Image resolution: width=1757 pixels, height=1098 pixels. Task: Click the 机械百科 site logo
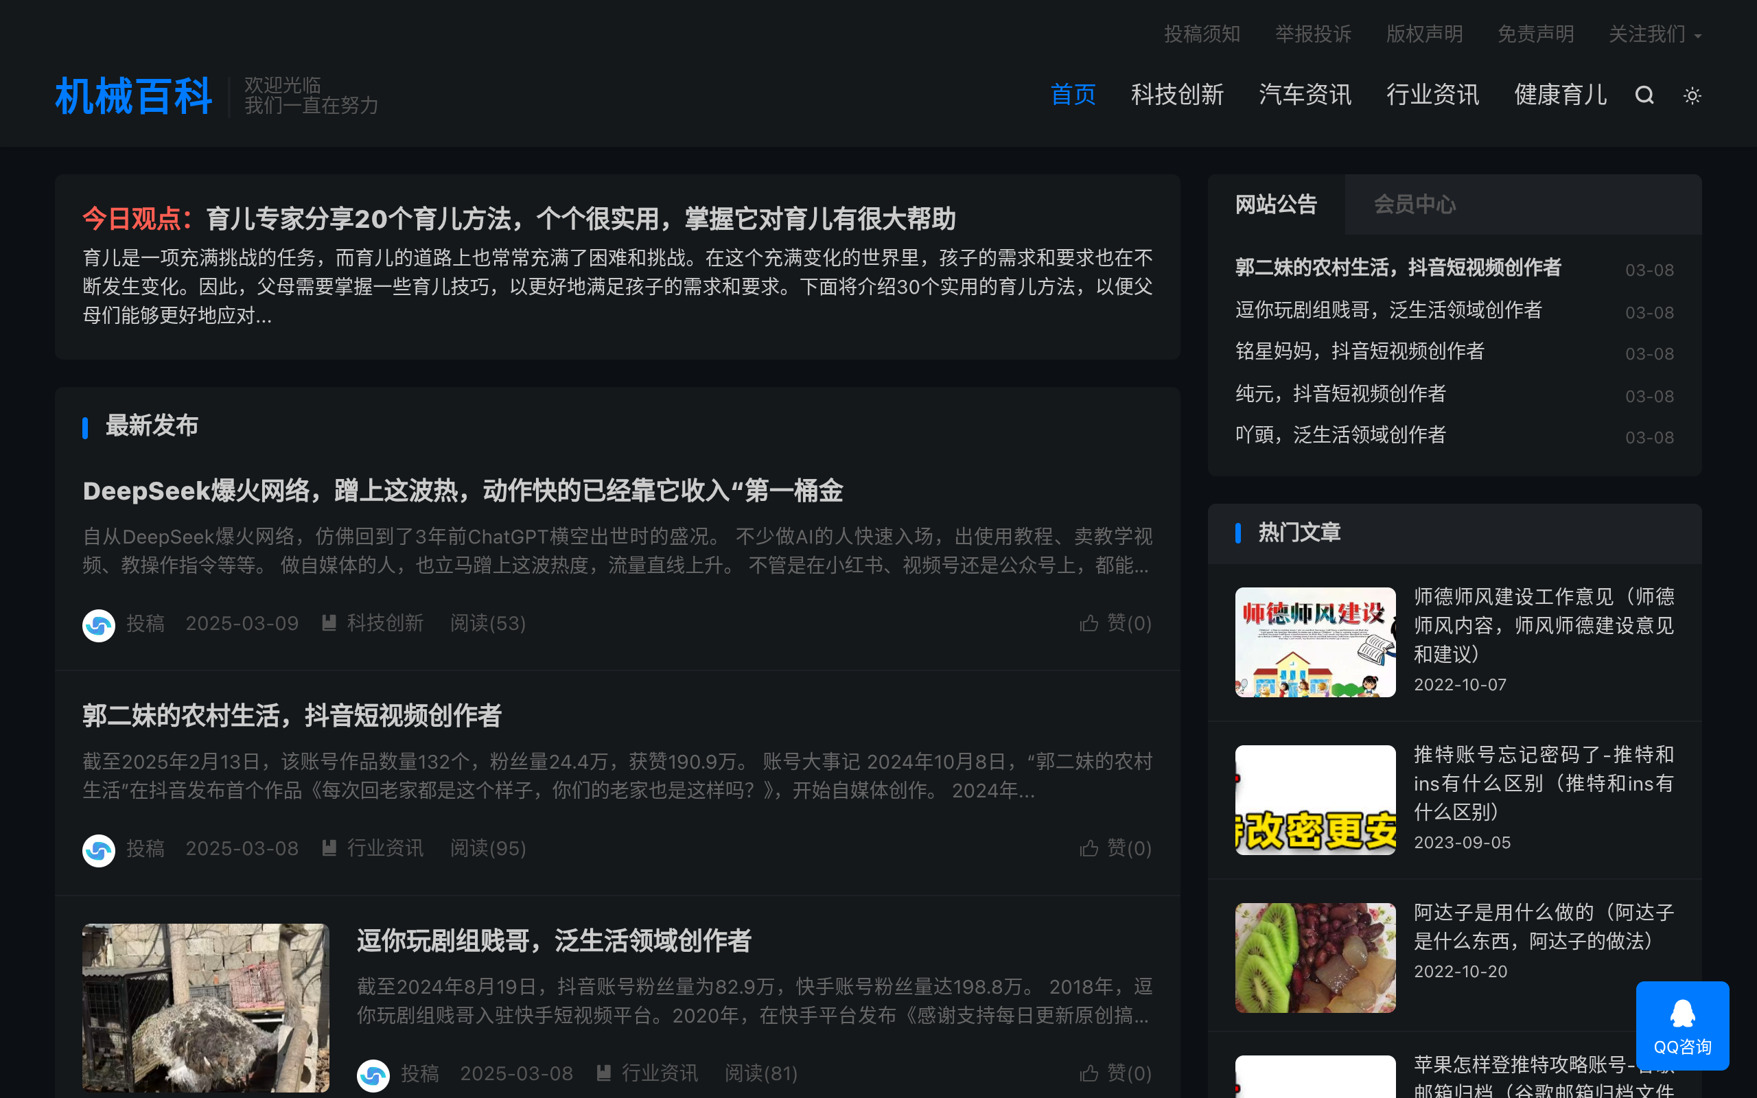point(134,96)
